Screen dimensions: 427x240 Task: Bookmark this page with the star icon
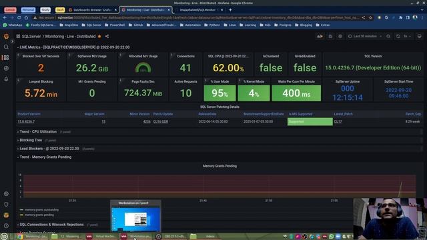click(x=370, y=17)
